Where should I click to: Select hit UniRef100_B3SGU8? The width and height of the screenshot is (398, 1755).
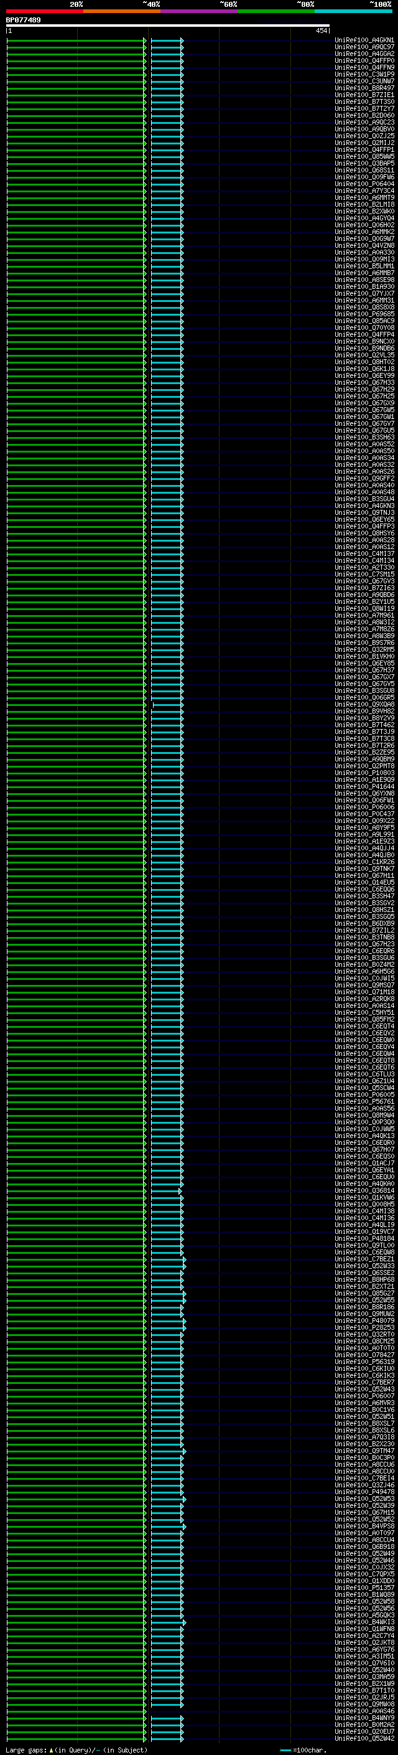click(364, 691)
